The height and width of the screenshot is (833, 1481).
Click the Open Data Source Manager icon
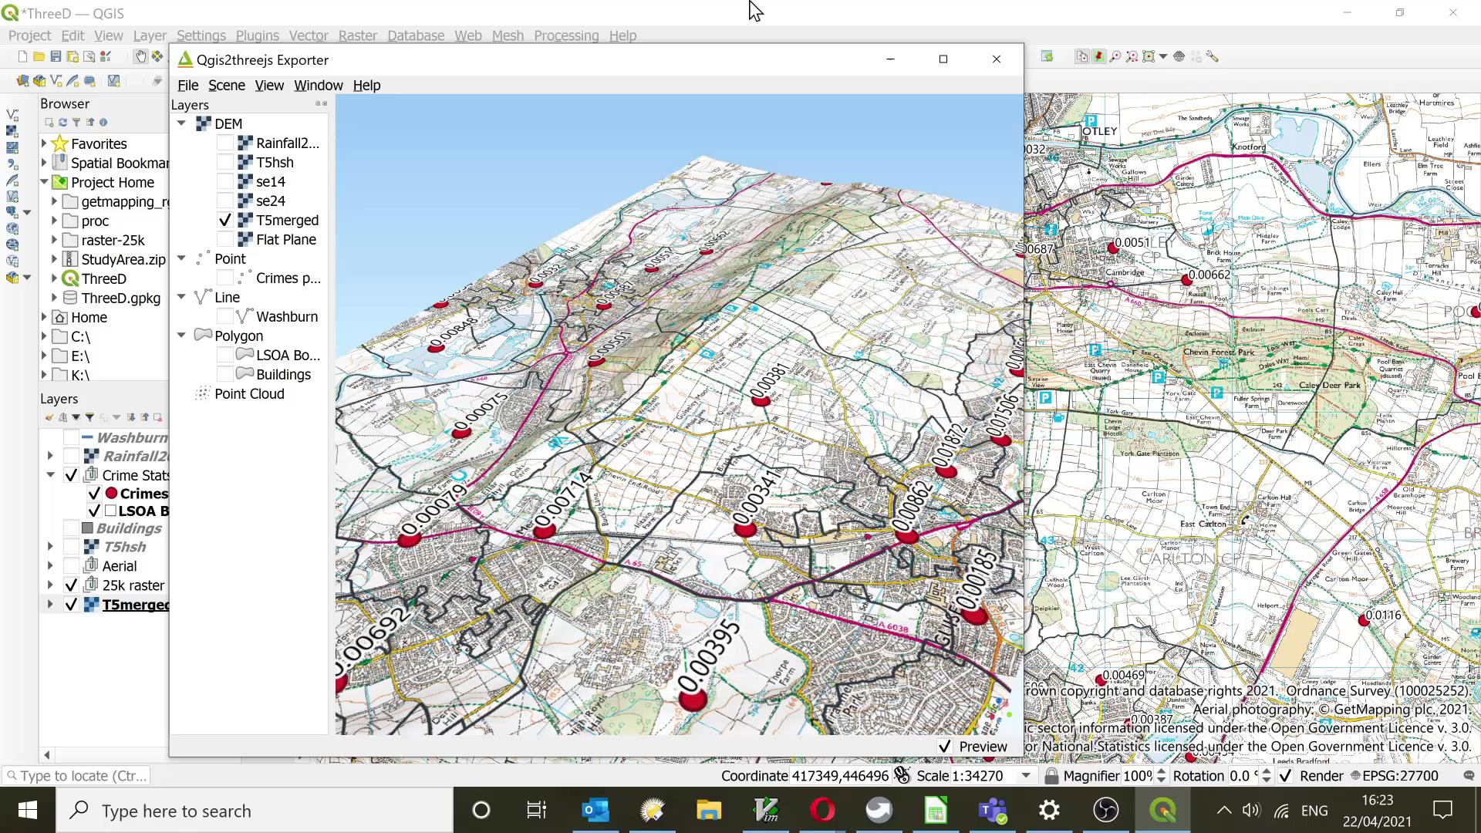click(x=22, y=80)
